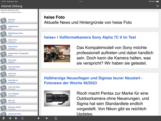
Task: Open the netzwelt.de News feed title
Action: (15, 114)
